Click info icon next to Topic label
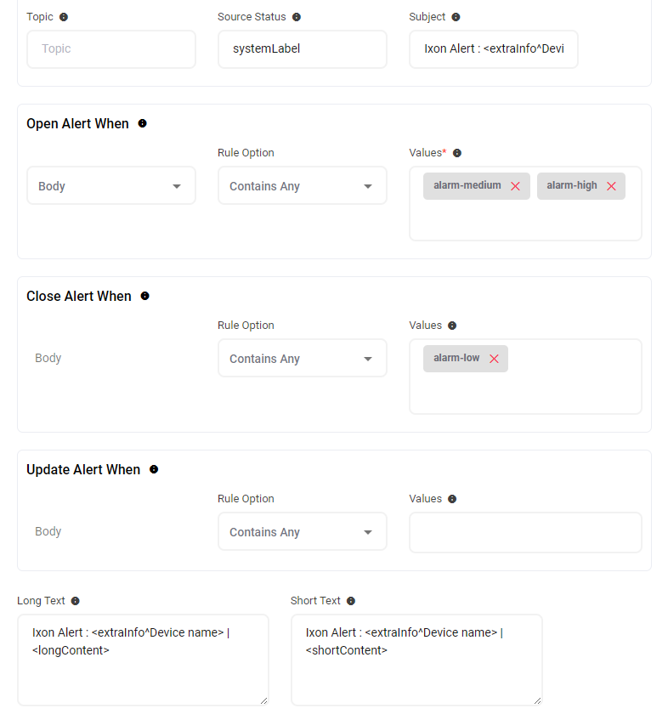The width and height of the screenshot is (668, 714). pos(64,17)
